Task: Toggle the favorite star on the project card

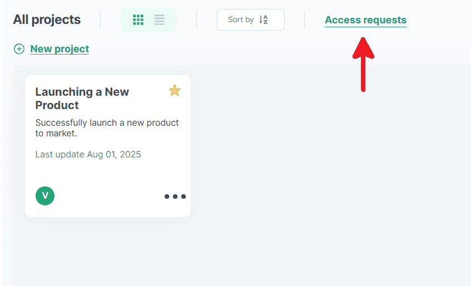Action: pyautogui.click(x=175, y=90)
